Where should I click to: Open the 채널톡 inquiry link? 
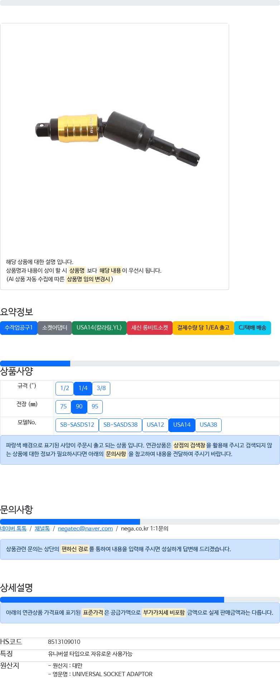42,528
